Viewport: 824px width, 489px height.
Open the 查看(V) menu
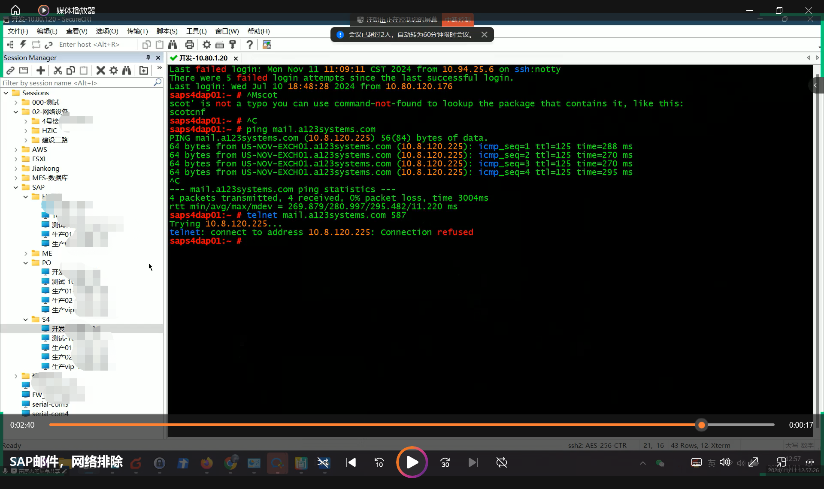(76, 31)
